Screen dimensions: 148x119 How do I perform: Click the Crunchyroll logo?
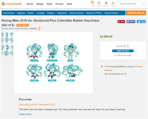click(x=12, y=4)
